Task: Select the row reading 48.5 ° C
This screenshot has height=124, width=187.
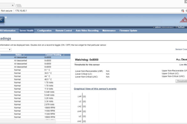Action: point(35,79)
